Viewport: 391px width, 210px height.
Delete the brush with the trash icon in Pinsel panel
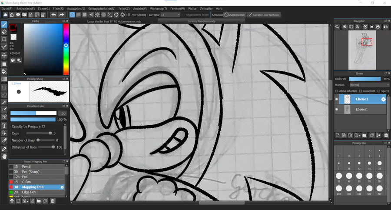[53, 201]
